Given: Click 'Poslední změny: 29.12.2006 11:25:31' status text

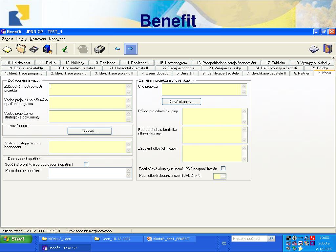Looking at the screenshot, I should (30, 231).
